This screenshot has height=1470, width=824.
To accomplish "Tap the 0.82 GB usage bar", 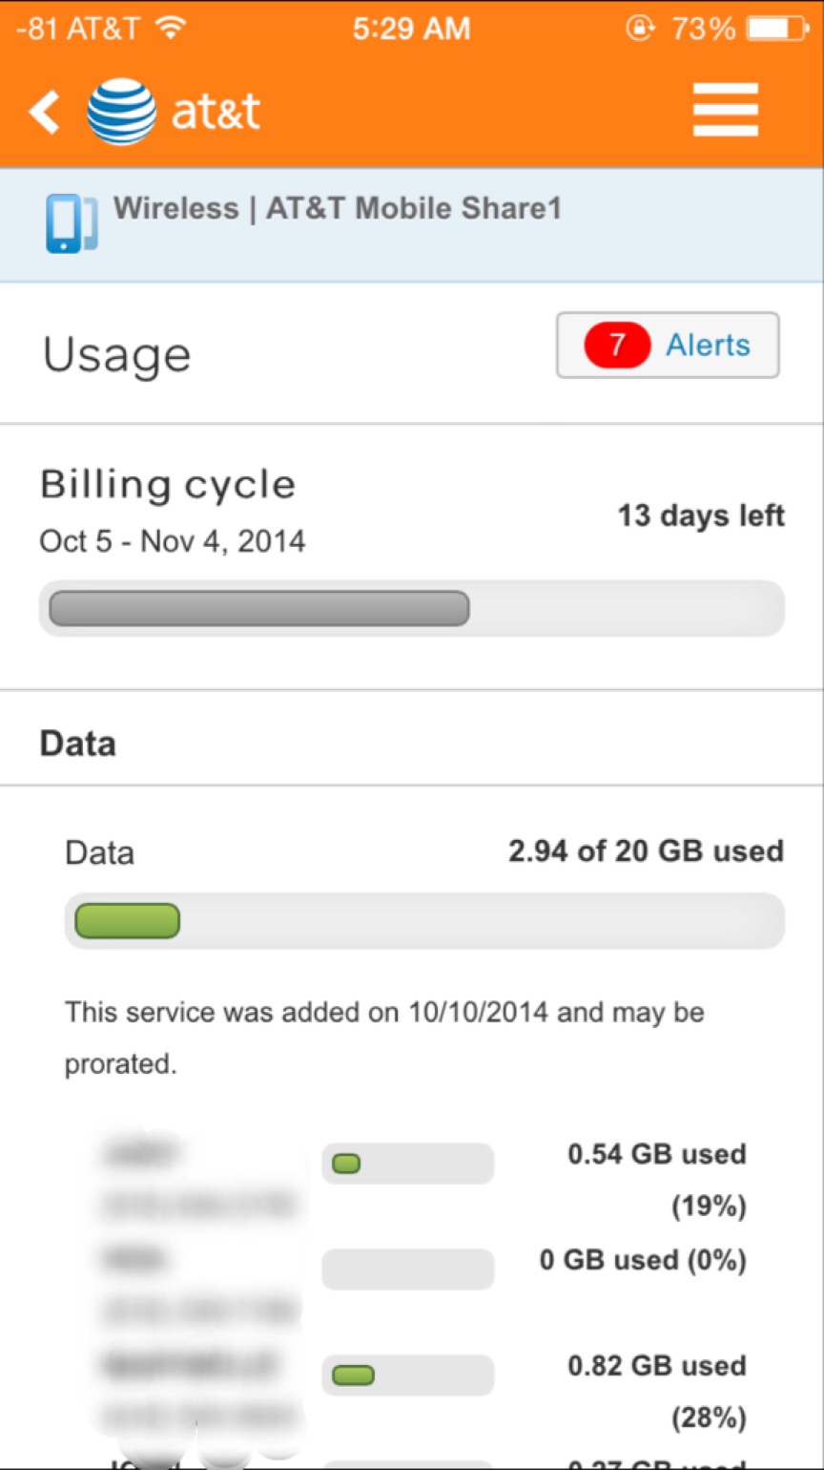I will click(408, 1375).
